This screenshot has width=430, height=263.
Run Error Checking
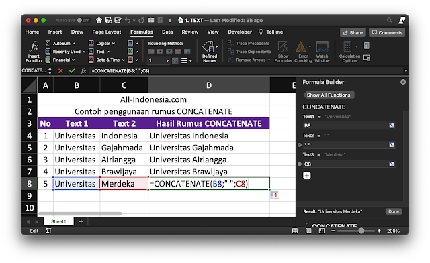pos(303,52)
